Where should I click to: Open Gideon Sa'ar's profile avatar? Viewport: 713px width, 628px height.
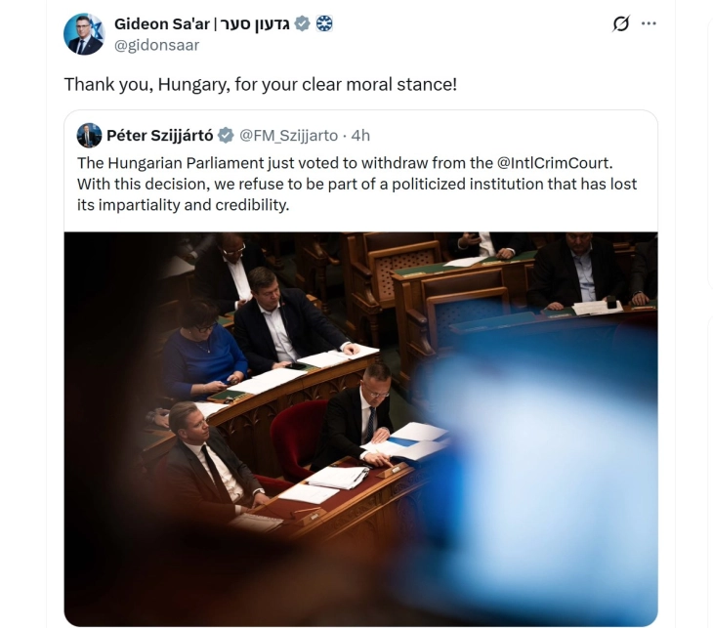point(84,34)
